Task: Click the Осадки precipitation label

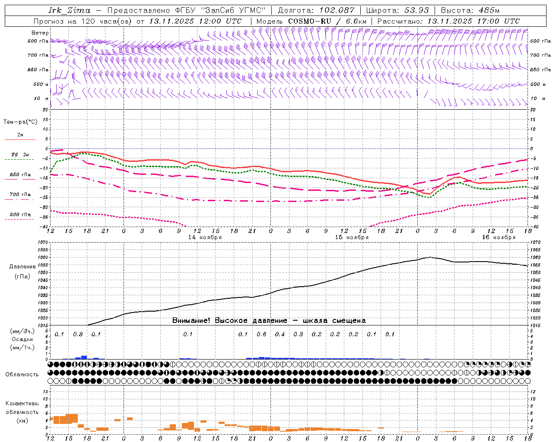Action: click(x=22, y=339)
